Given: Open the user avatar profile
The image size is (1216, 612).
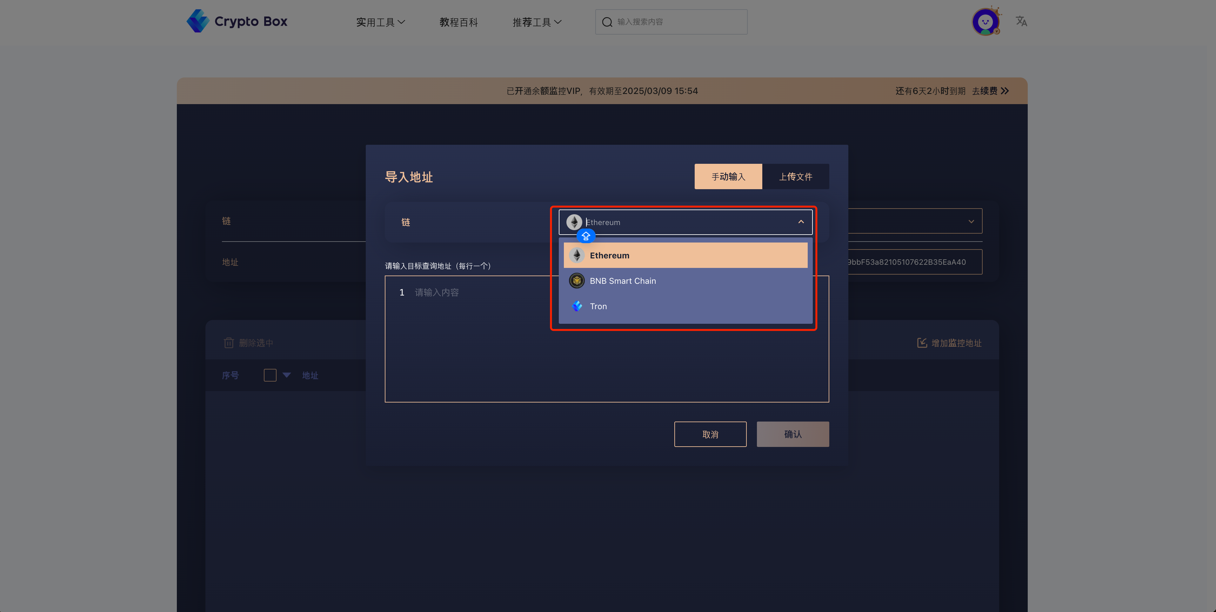Looking at the screenshot, I should (x=985, y=21).
